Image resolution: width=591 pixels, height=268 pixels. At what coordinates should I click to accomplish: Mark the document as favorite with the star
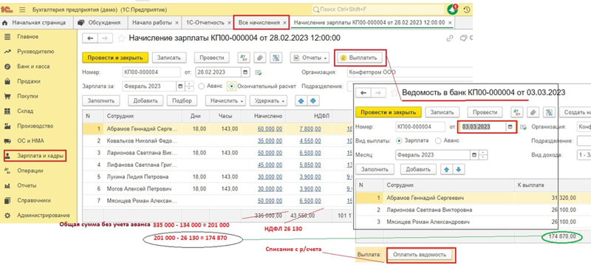point(121,38)
